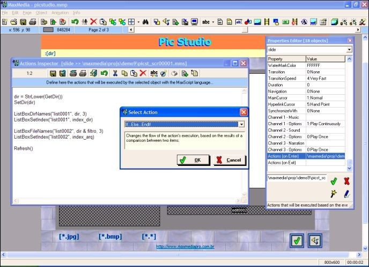Select the Channel 1 - Music property row
Viewport: 369px width, 267px height.
coord(306,117)
